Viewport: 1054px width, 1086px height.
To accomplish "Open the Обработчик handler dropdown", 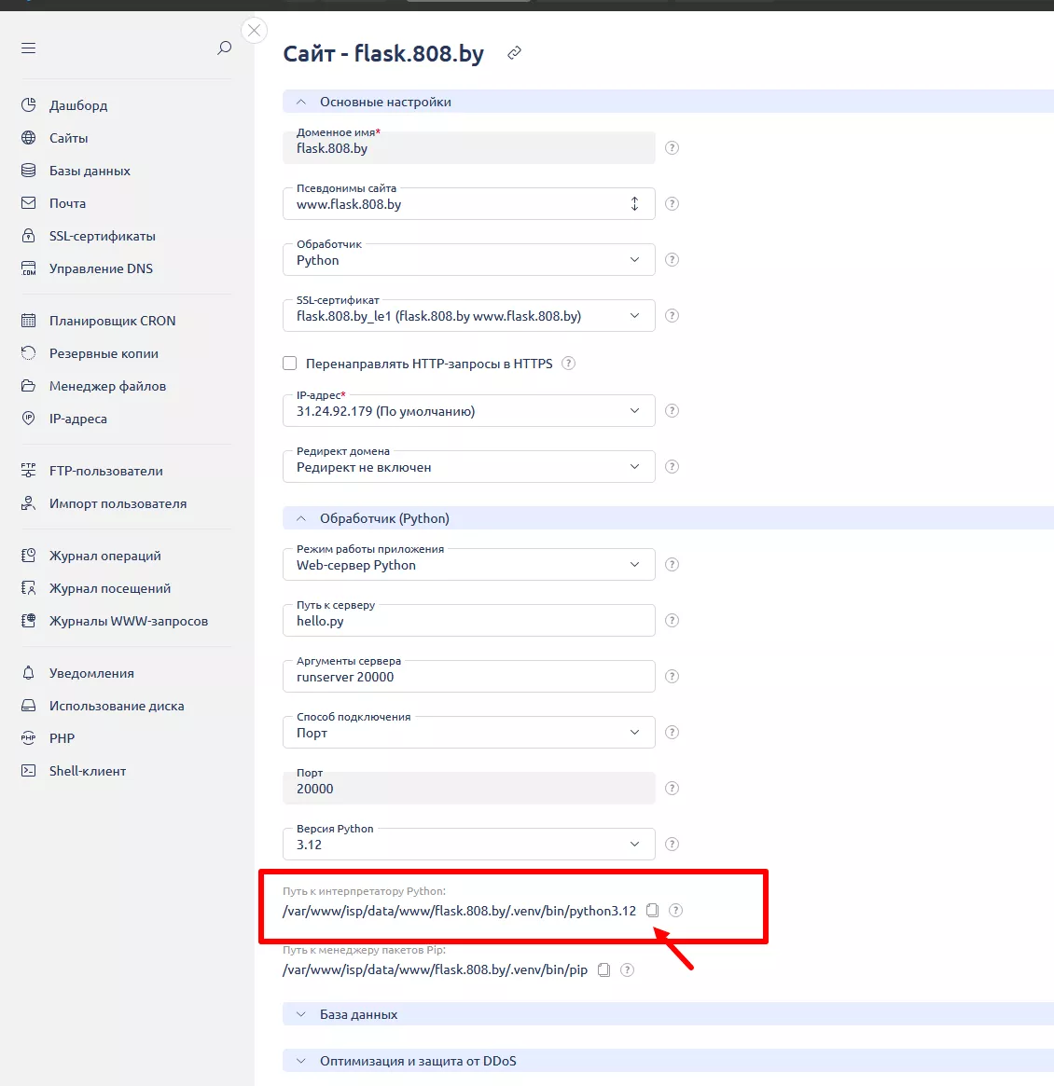I will coord(468,260).
